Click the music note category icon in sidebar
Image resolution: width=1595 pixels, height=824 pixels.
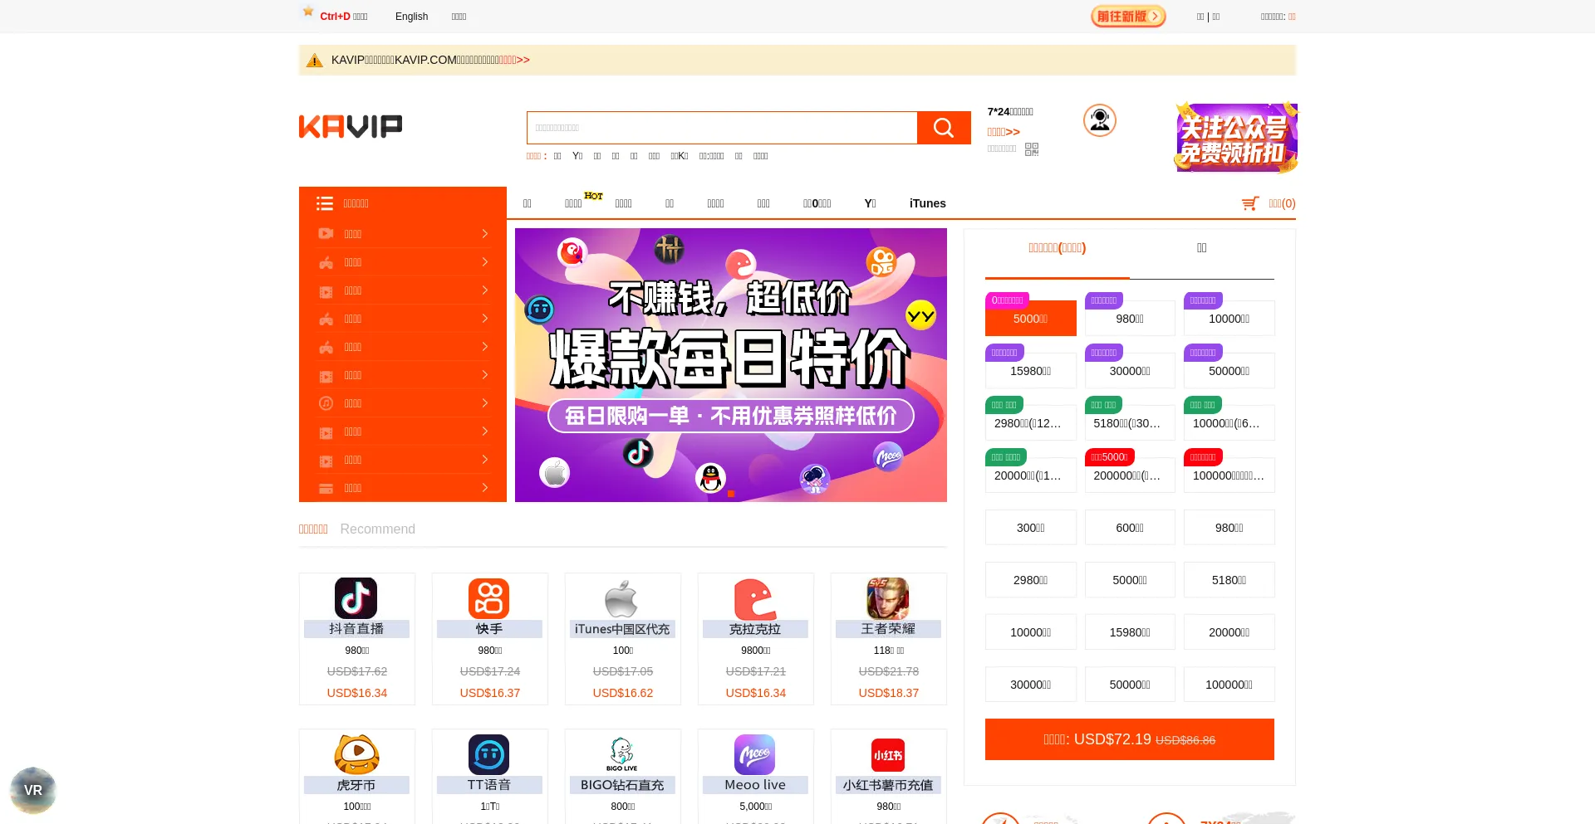pyautogui.click(x=326, y=403)
